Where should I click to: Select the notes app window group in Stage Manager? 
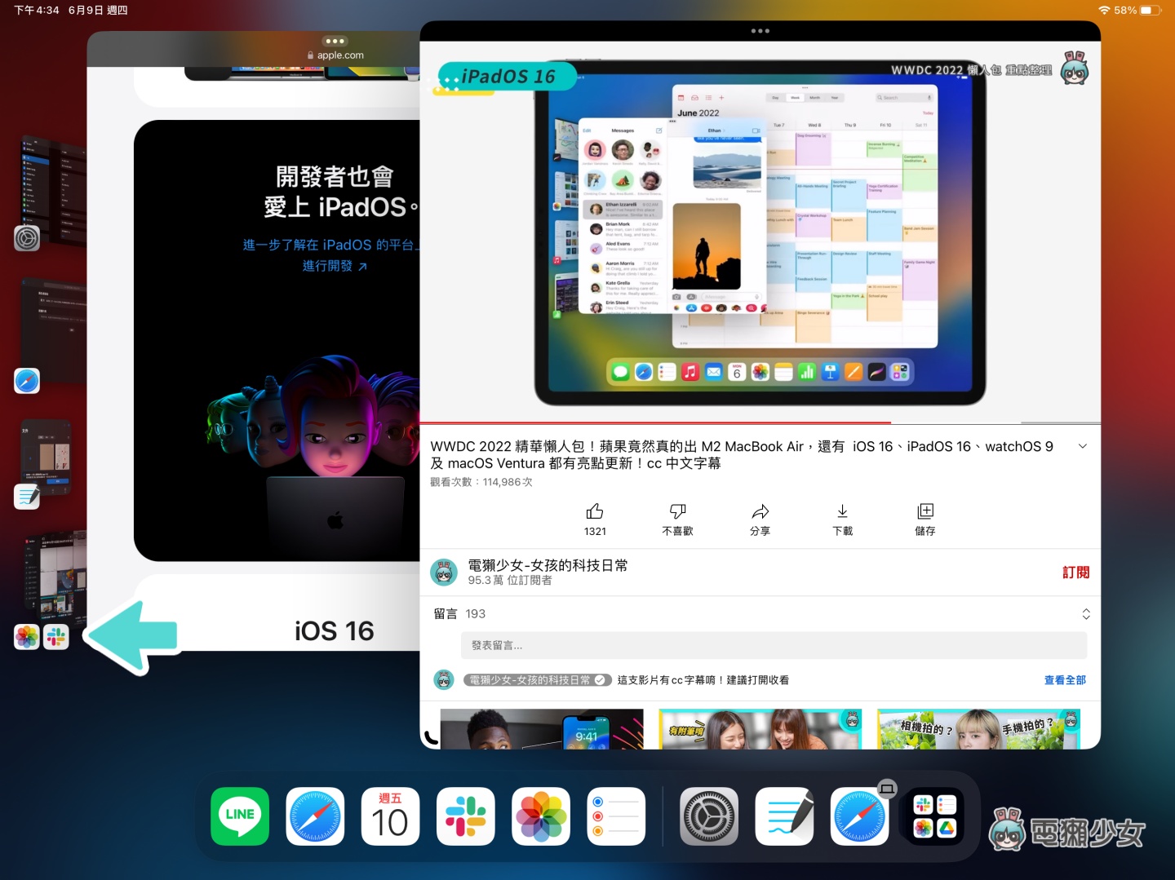(x=46, y=457)
